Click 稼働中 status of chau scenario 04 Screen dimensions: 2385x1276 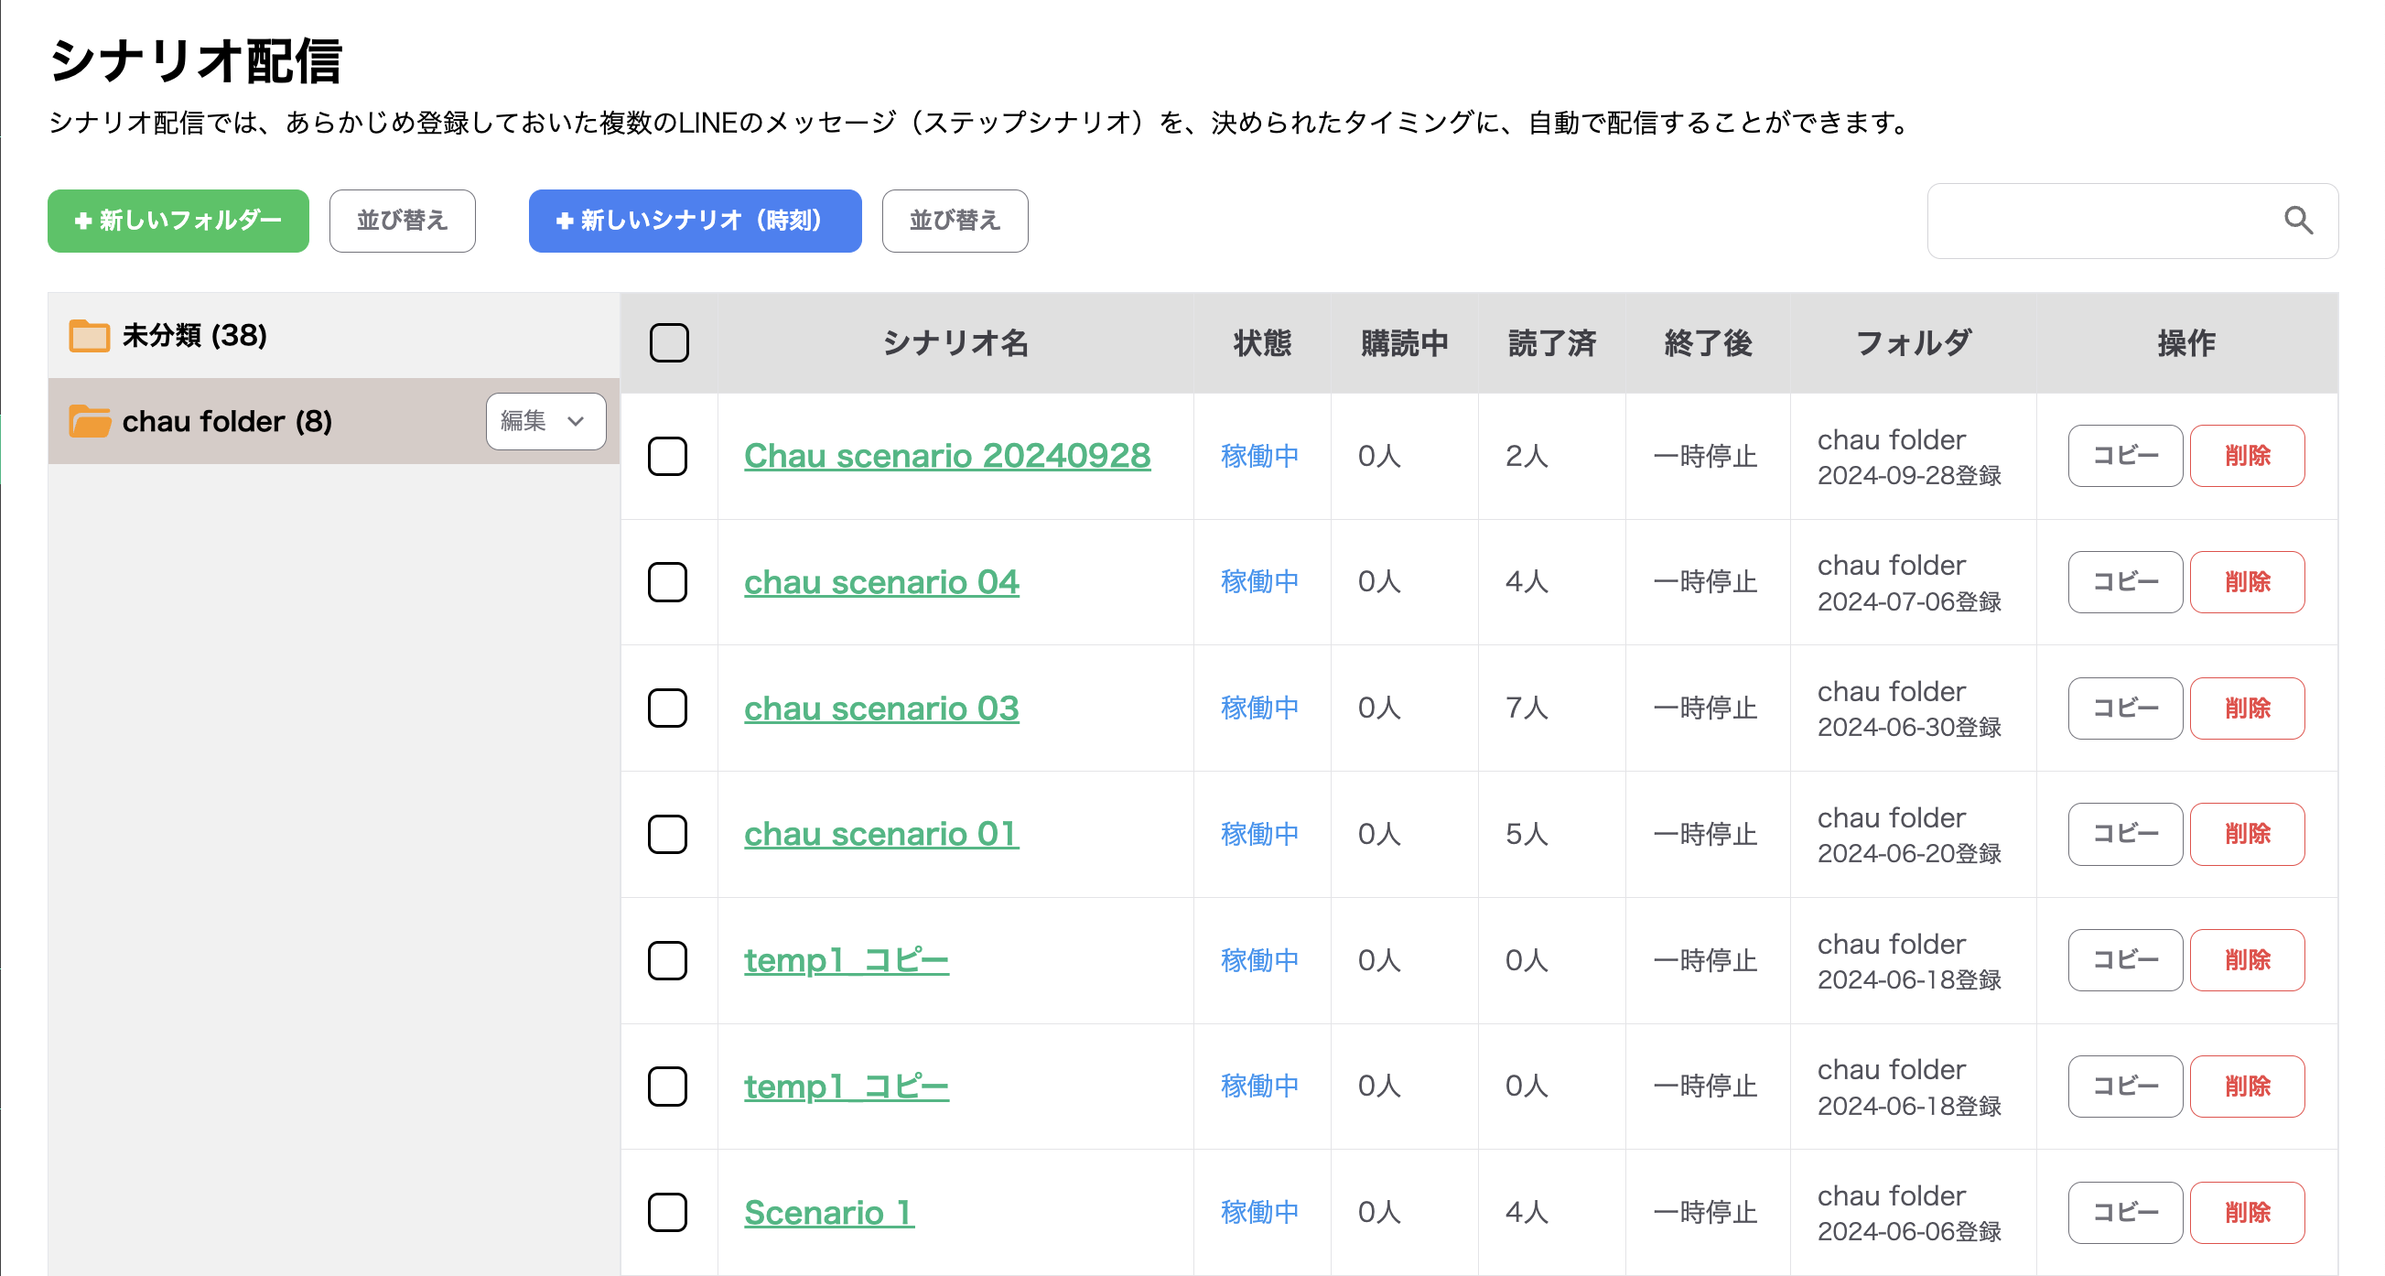tap(1259, 581)
